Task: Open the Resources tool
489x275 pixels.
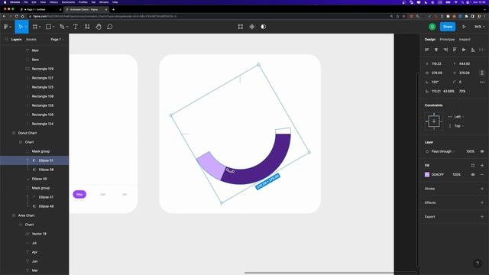Action: pos(87,27)
